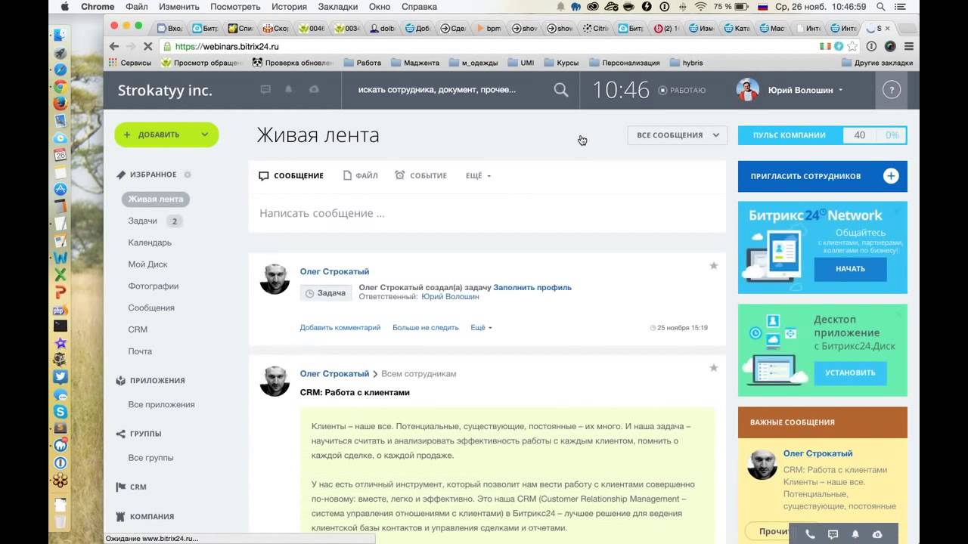Switch to ФАЙЛ tab in composer
968x544 pixels.
(360, 175)
